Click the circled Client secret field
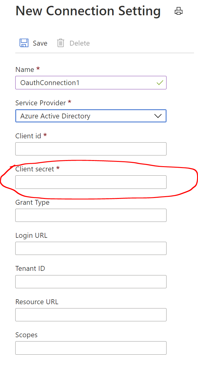Viewport: 198px width, 366px height. (x=91, y=182)
